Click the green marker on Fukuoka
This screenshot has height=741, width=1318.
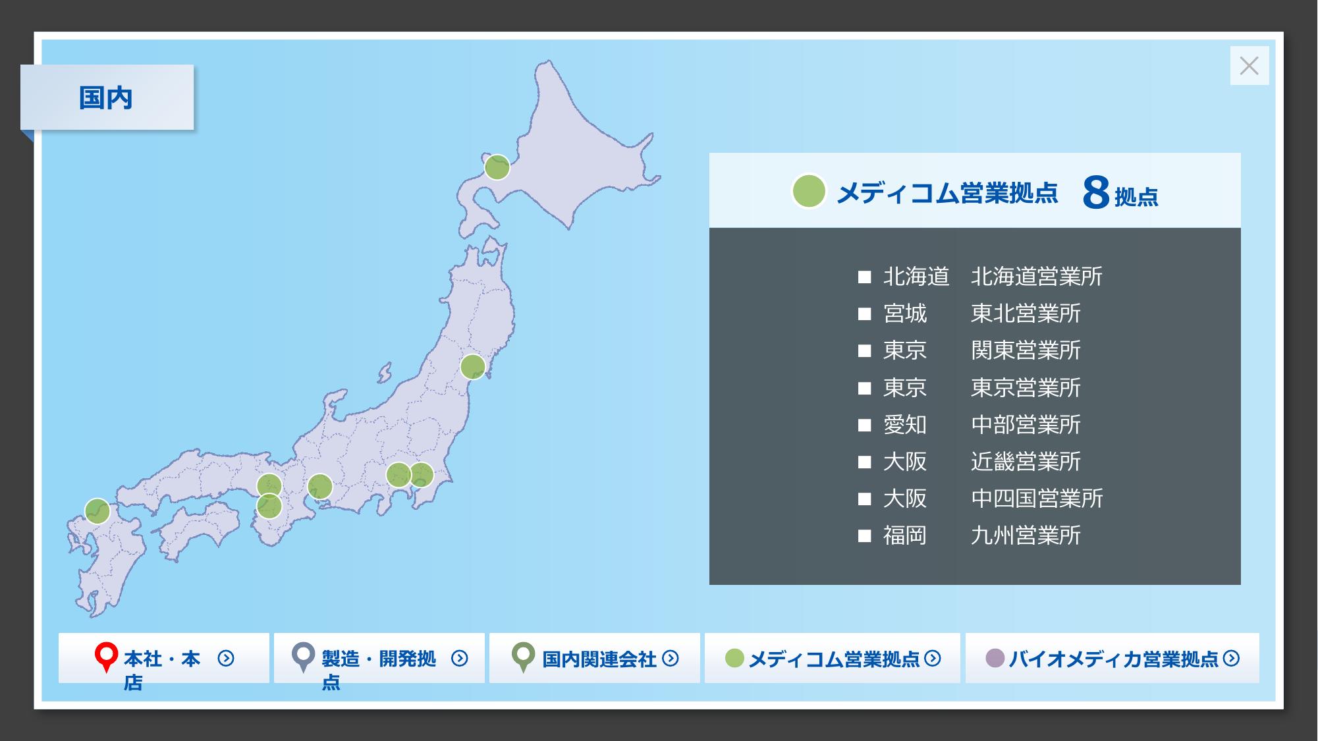[x=97, y=511]
